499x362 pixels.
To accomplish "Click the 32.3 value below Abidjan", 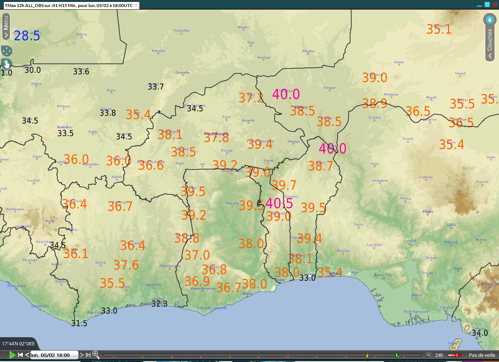I will [159, 304].
